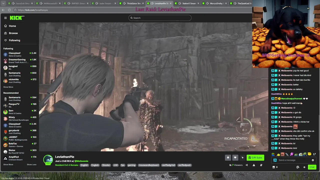Image resolution: width=320 pixels, height=180 pixels.
Task: Open Resident Evil 4 Remake category link
Action: click(x=67, y=165)
